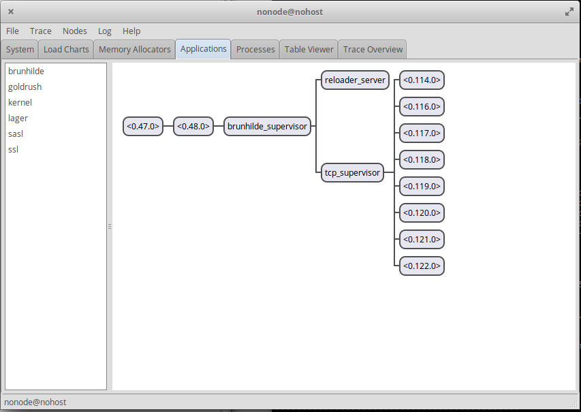Switch to the Processes tab

point(255,49)
